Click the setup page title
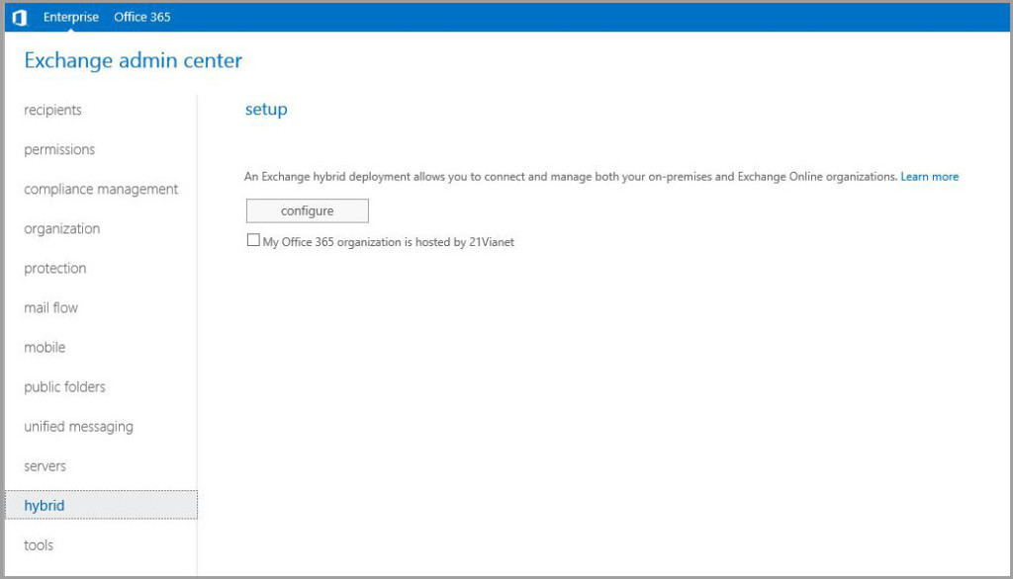1013x579 pixels. [x=265, y=109]
